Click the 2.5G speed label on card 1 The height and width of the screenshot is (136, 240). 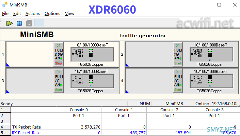pyautogui.click(x=59, y=54)
